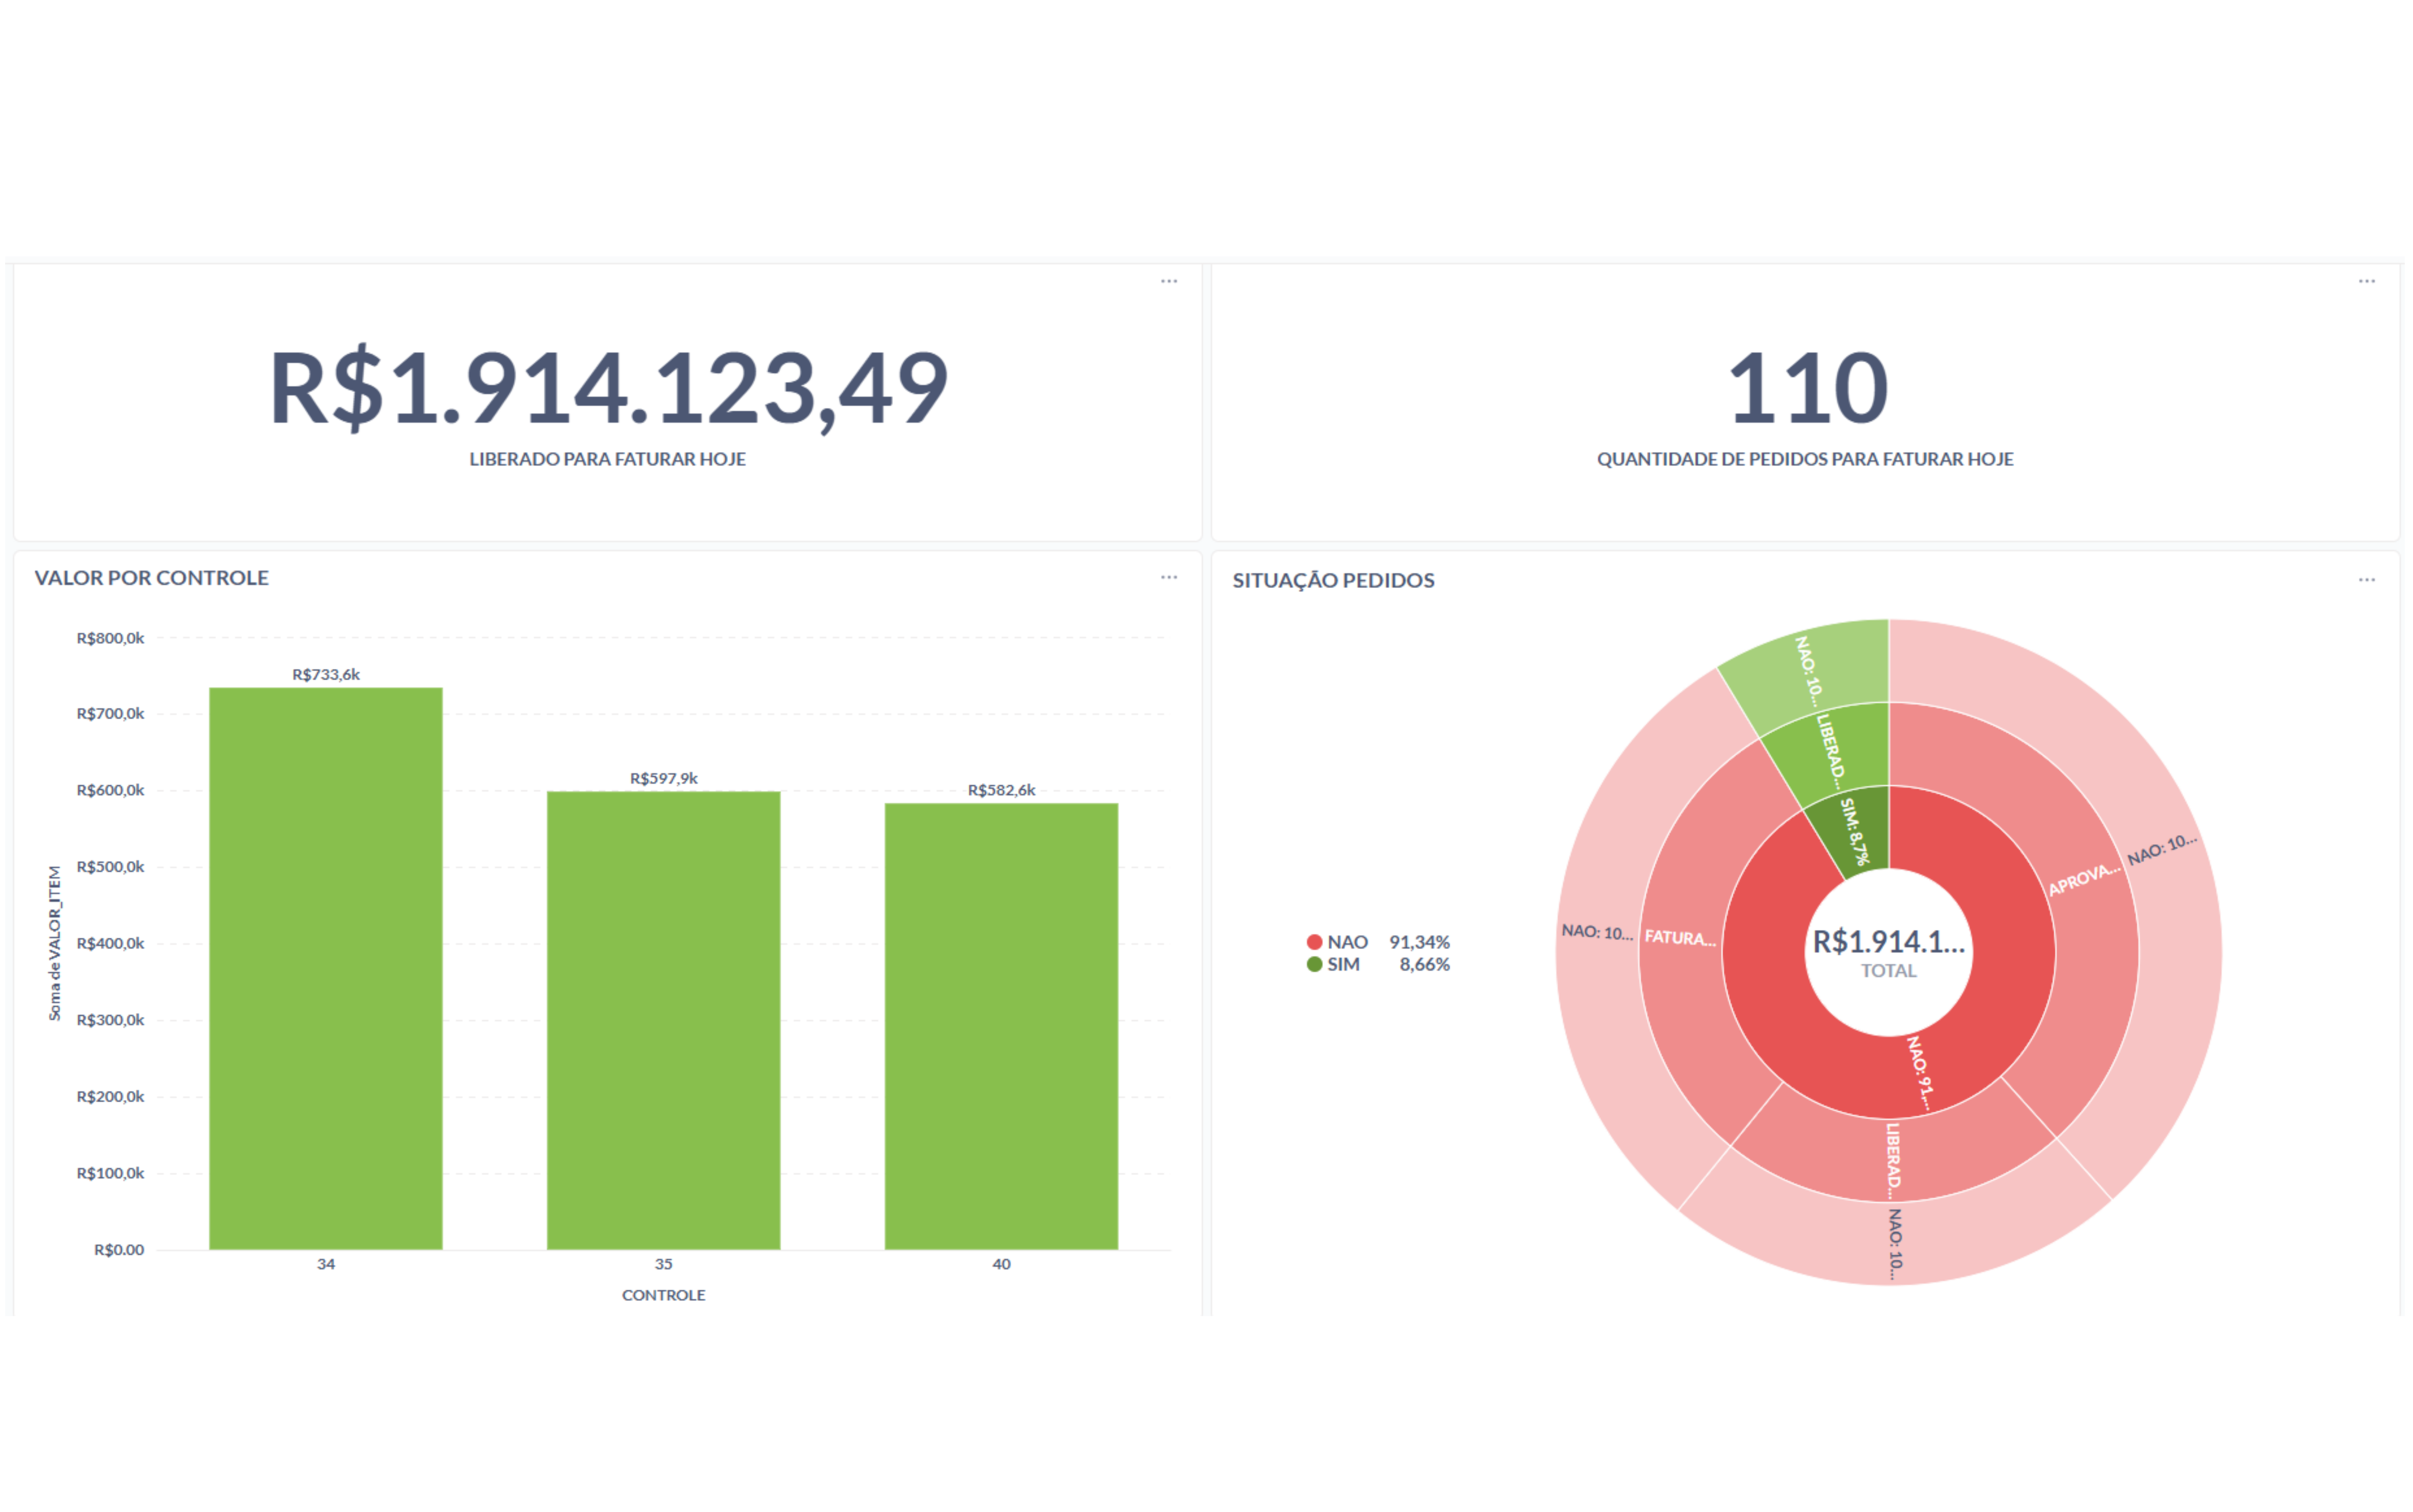
Task: Click the R$582,6k bar value label
Action: pyautogui.click(x=1001, y=790)
